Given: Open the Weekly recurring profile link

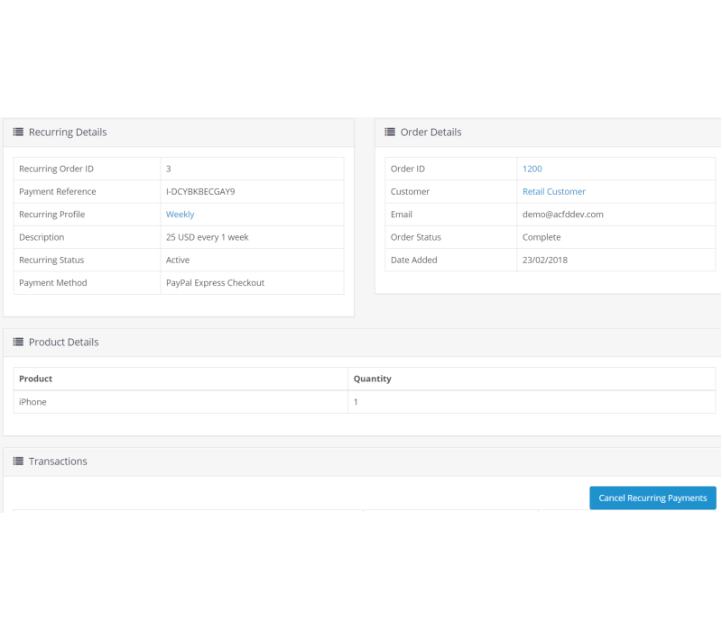Looking at the screenshot, I should coord(180,215).
